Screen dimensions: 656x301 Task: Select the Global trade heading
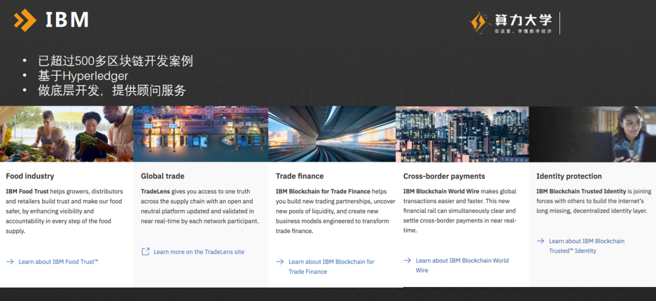pyautogui.click(x=163, y=176)
